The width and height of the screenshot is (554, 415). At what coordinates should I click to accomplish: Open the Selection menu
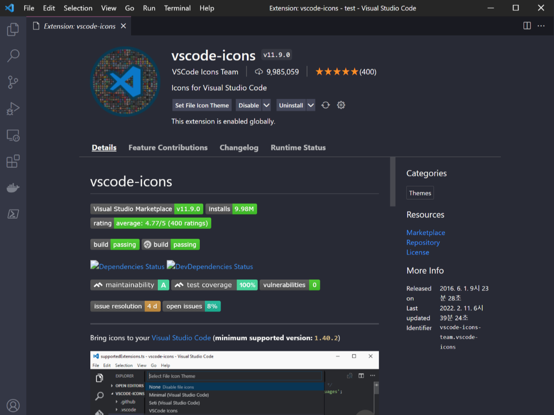tap(78, 8)
